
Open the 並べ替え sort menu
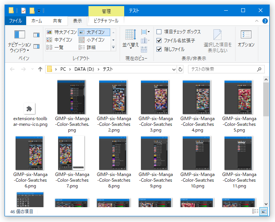pos(131,39)
